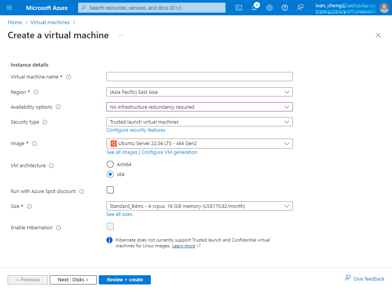The image size is (392, 294).
Task: Show info for VM architecture
Action: [x=51, y=166]
